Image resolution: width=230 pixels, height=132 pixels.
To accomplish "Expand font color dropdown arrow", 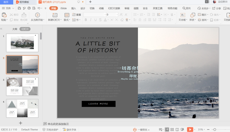I will pos(108,20).
